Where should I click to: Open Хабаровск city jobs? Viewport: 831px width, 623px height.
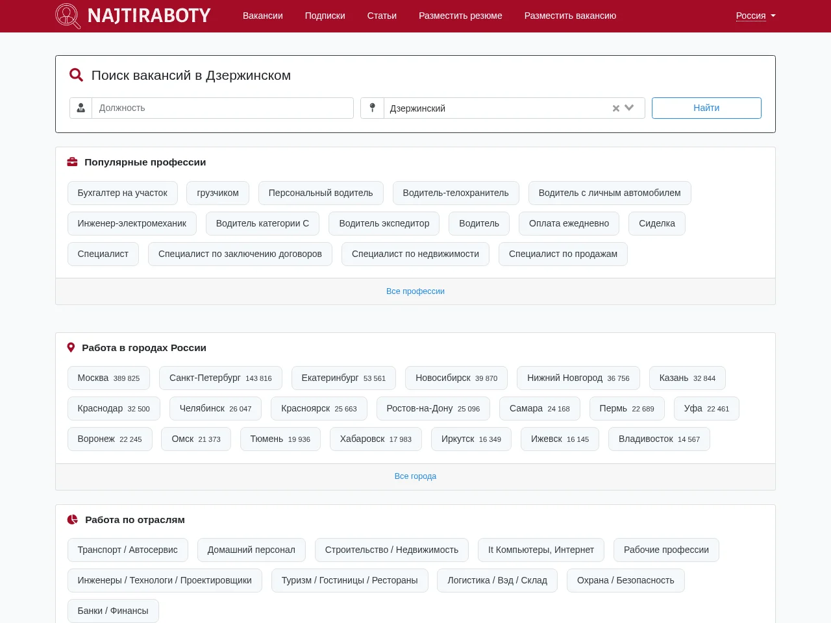pyautogui.click(x=376, y=439)
